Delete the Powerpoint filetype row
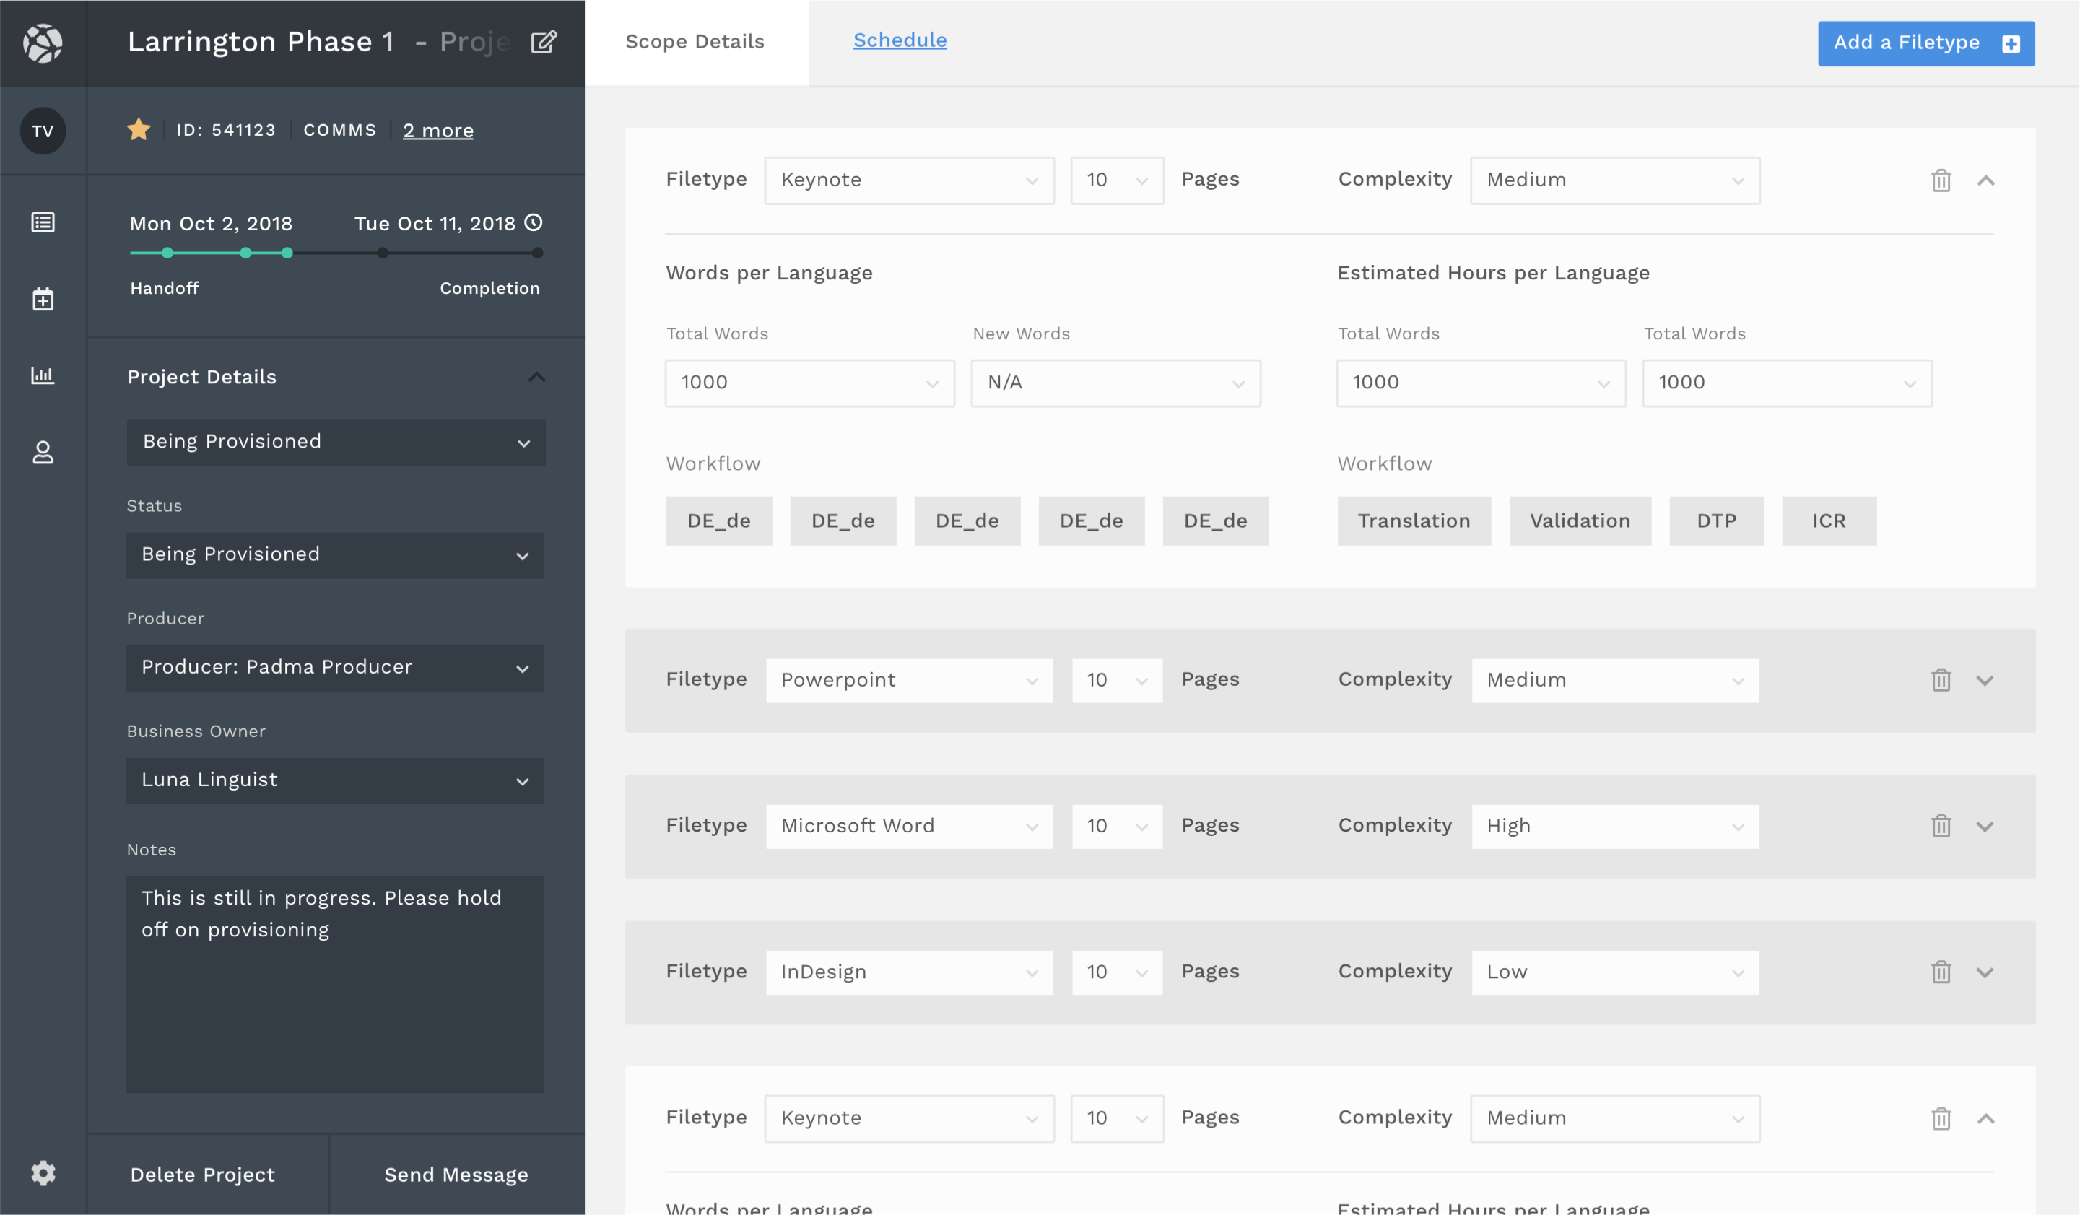 (1941, 680)
